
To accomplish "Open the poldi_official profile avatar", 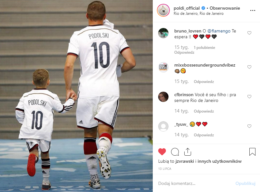I will point(163,10).
